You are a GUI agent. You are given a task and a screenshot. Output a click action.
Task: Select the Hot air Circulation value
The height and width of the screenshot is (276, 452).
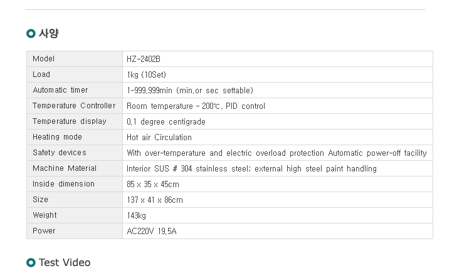159,137
